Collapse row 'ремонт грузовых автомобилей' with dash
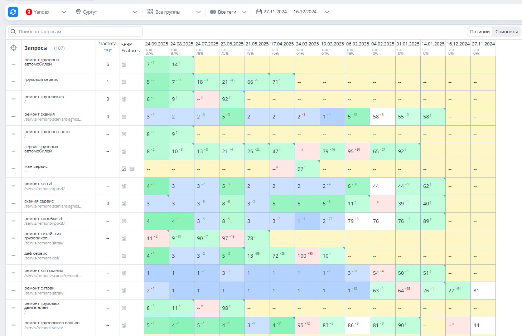The height and width of the screenshot is (336, 522). [x=14, y=64]
